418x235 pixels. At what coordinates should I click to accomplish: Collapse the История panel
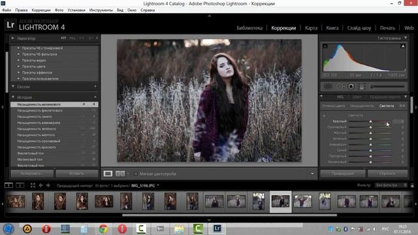pyautogui.click(x=13, y=97)
